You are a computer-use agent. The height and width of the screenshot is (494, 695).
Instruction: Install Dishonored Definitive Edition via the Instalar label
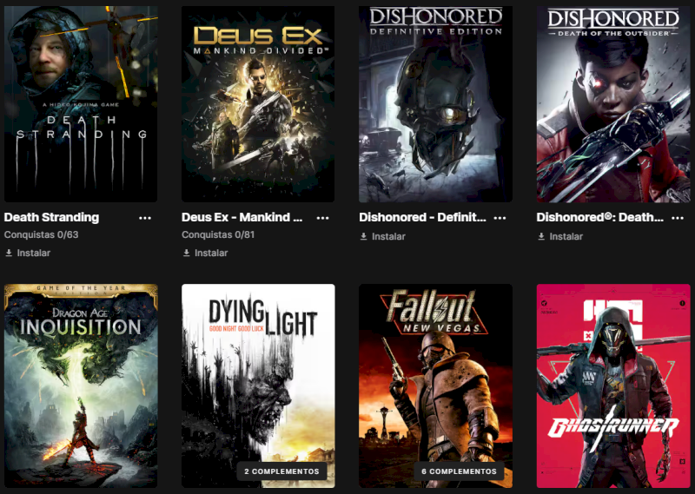(388, 237)
